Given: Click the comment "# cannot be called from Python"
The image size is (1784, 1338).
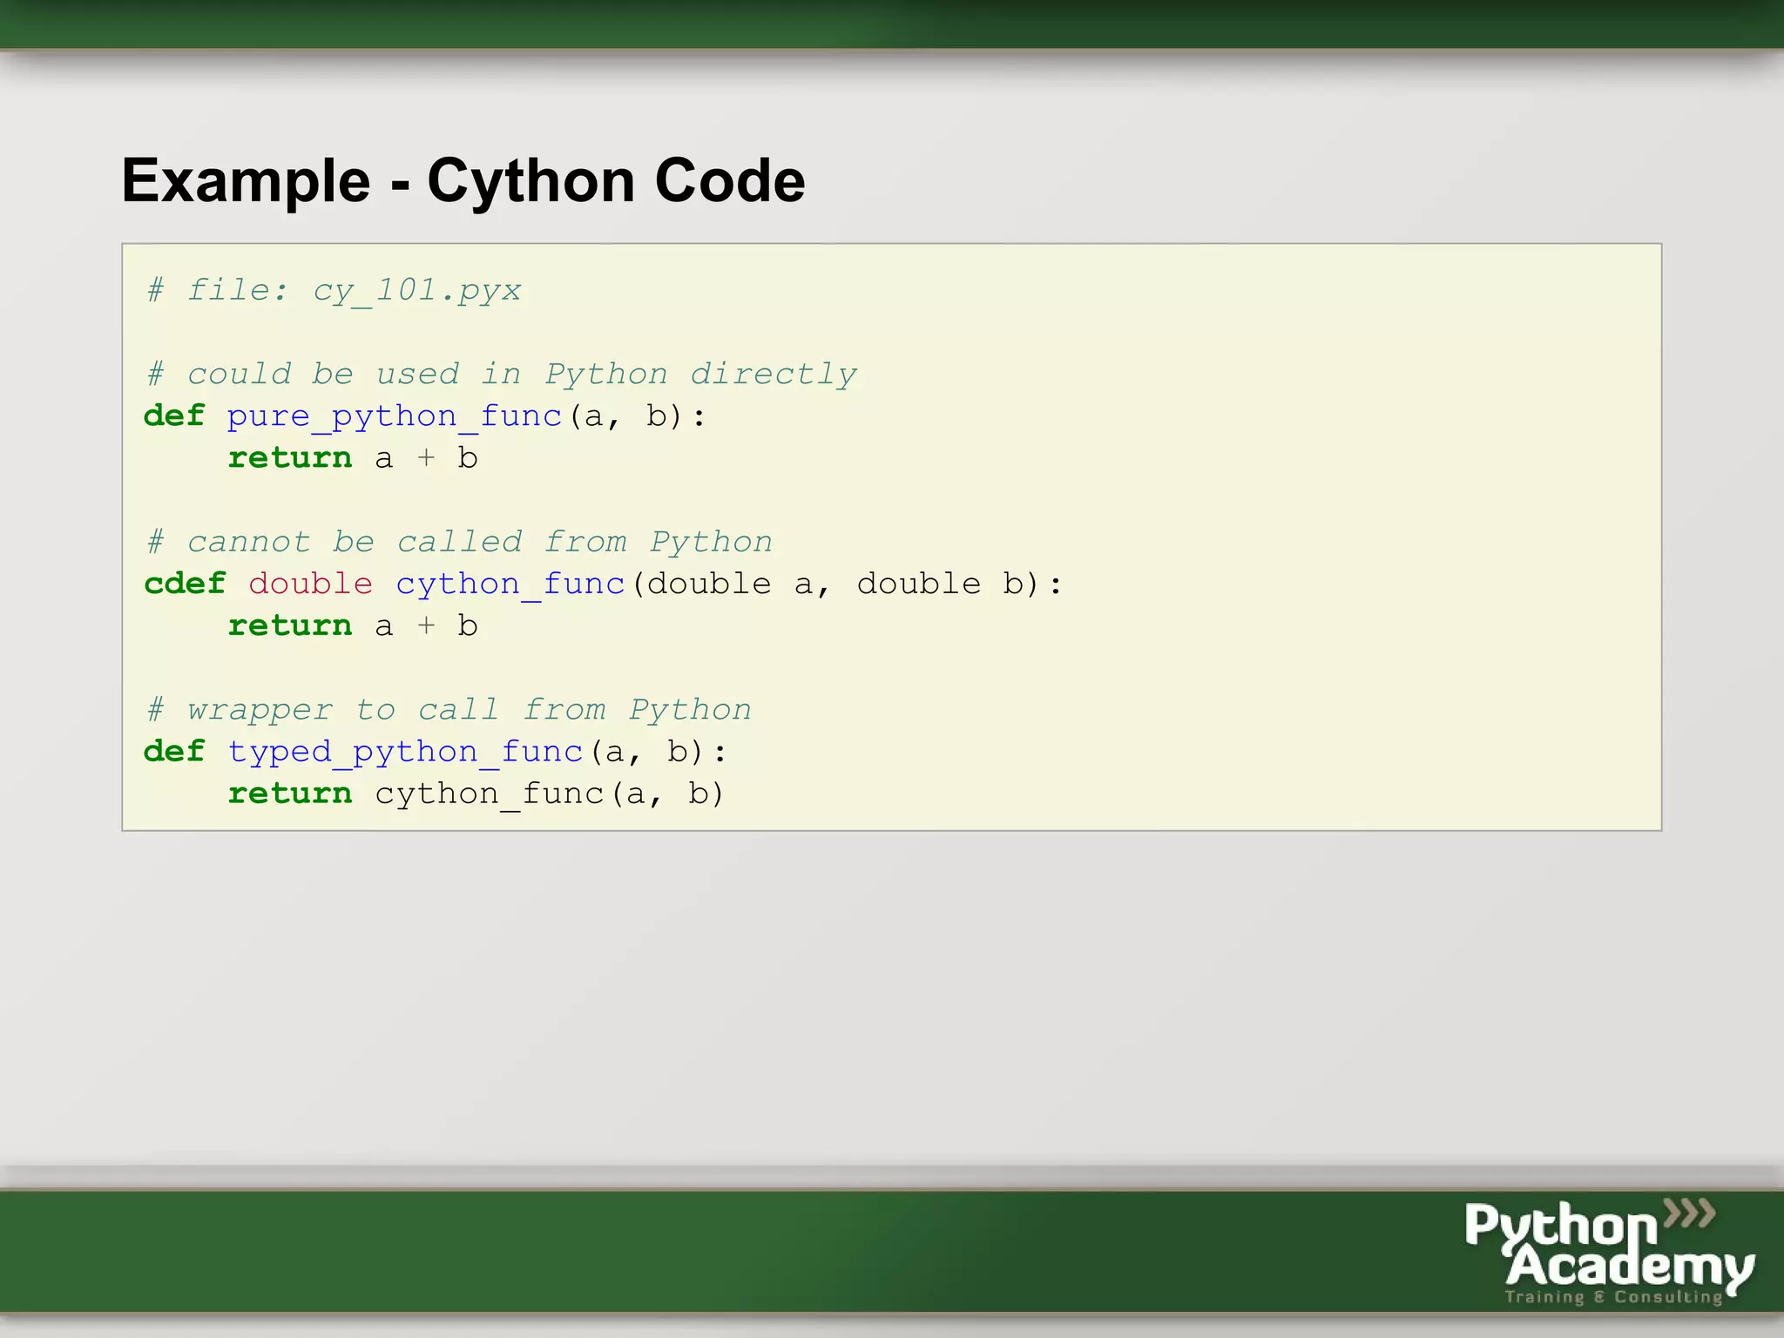Looking at the screenshot, I should point(460,542).
